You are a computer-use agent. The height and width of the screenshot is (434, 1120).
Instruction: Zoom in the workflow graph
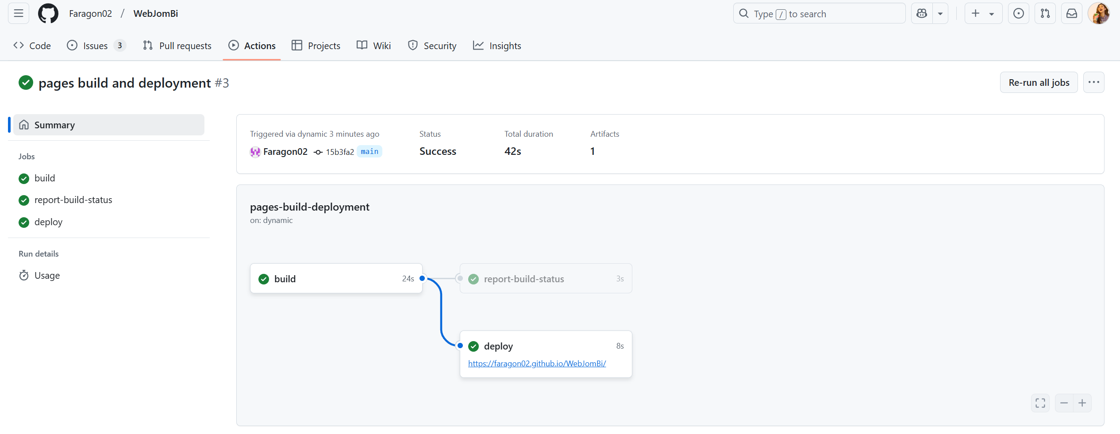point(1082,403)
